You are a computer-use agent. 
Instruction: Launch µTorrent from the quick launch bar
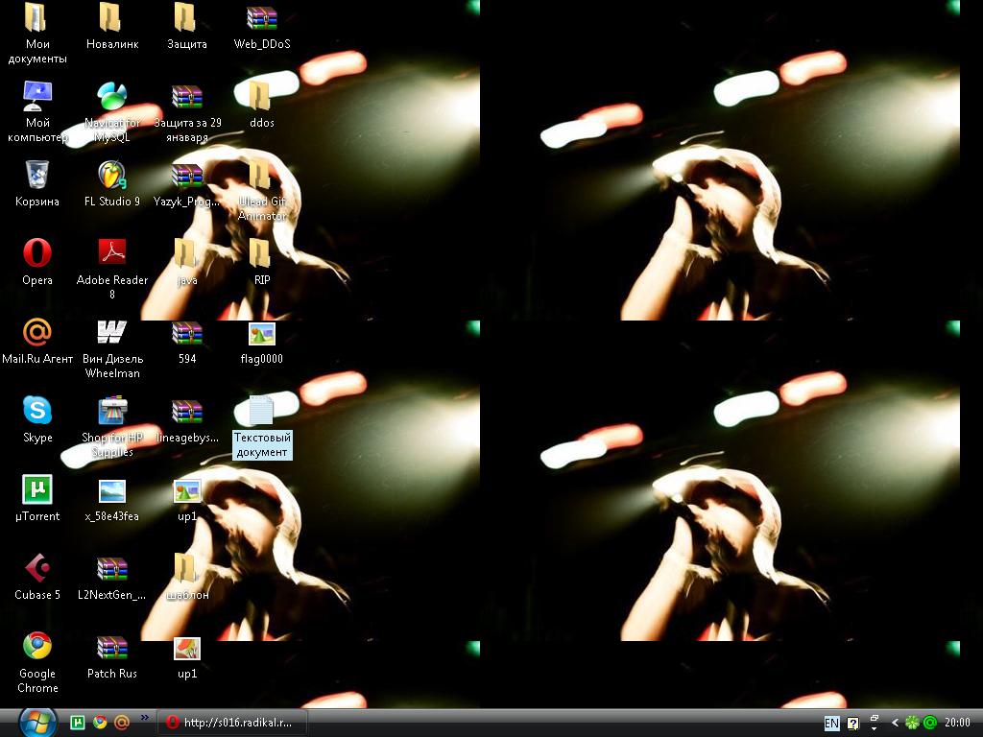point(78,724)
